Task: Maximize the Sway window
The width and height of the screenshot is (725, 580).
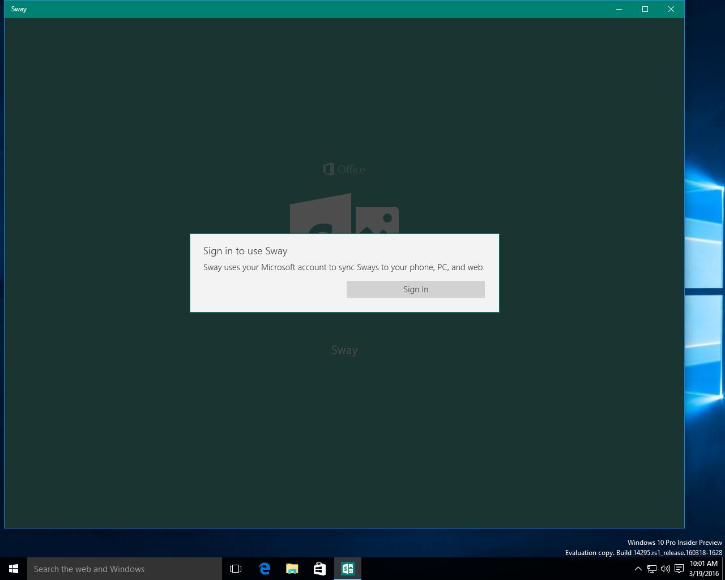Action: pyautogui.click(x=645, y=9)
